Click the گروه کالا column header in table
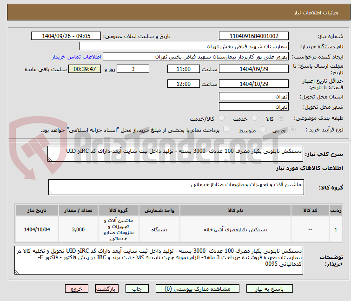Screen dimensions: 351x301 point(119,210)
